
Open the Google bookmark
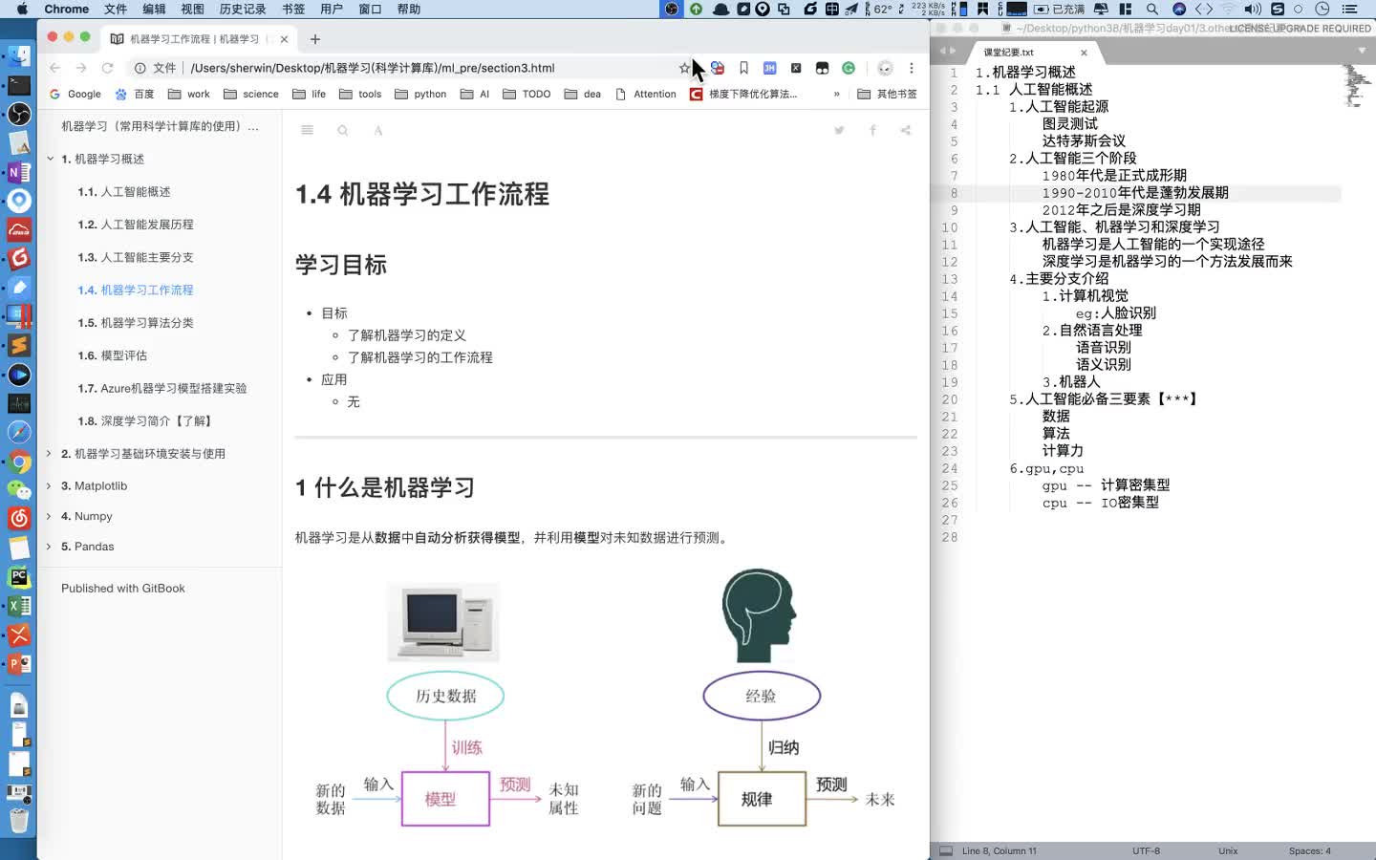click(75, 94)
